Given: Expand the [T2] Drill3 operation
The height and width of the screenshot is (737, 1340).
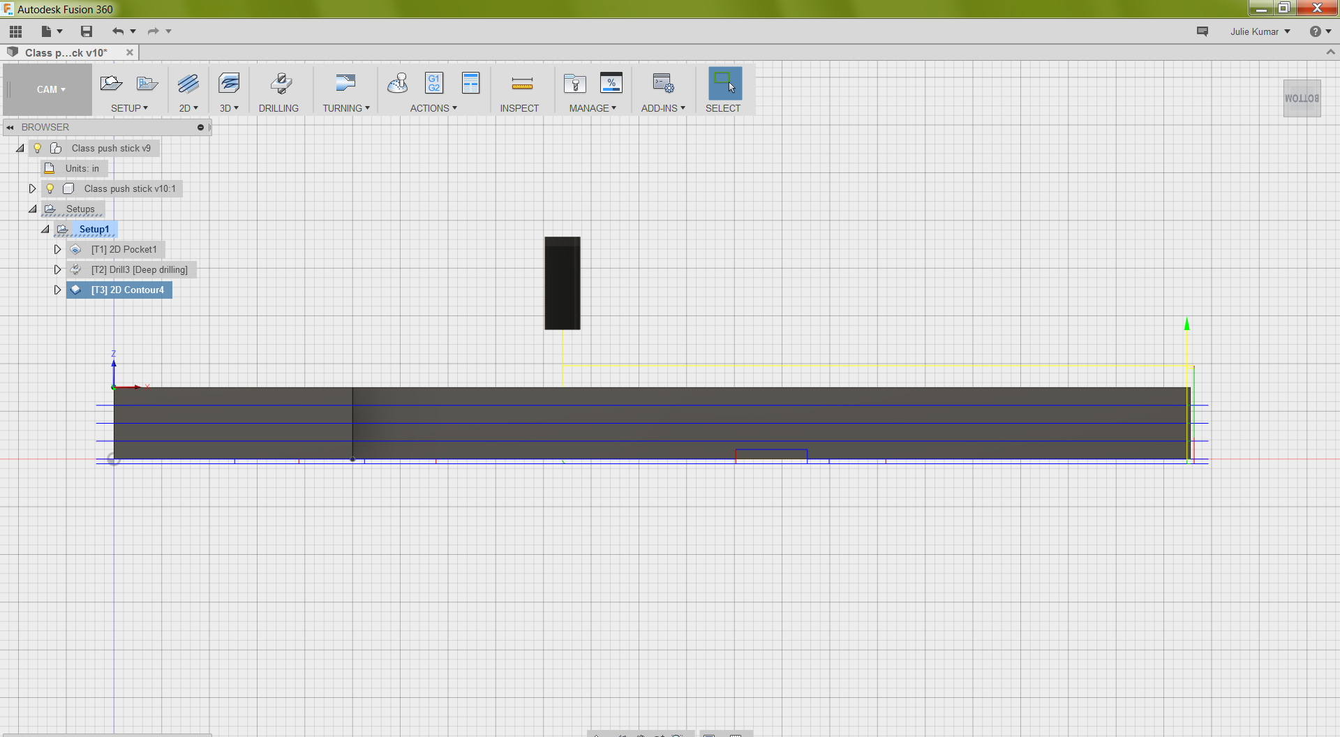Looking at the screenshot, I should point(58,269).
